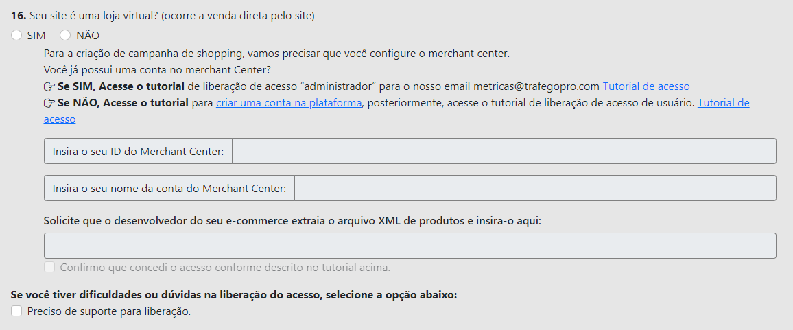Open Tutorial de acesso link after metricas email
The height and width of the screenshot is (330, 793).
(646, 86)
